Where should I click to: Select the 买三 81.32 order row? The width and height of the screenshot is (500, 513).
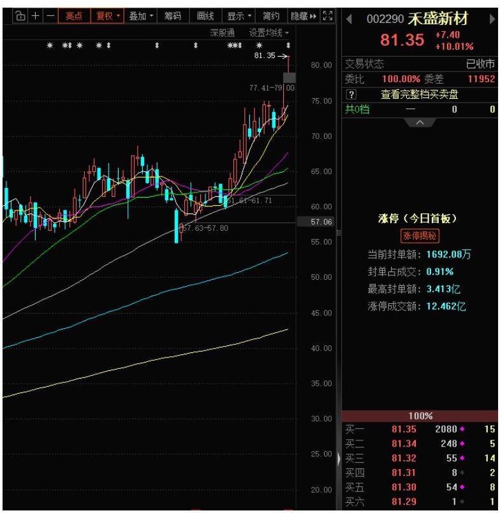420,458
